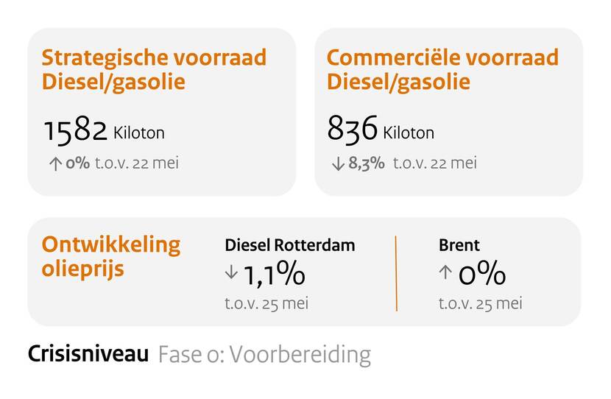Select the Fase 0: Voorbereiding text
This screenshot has height=399, width=611.
(264, 355)
